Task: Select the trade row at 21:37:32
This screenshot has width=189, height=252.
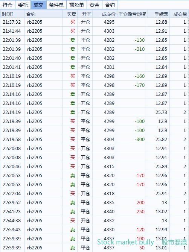Action: (94, 22)
